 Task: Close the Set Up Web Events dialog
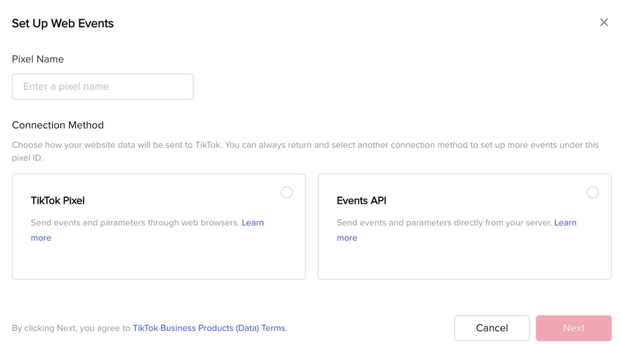click(604, 22)
